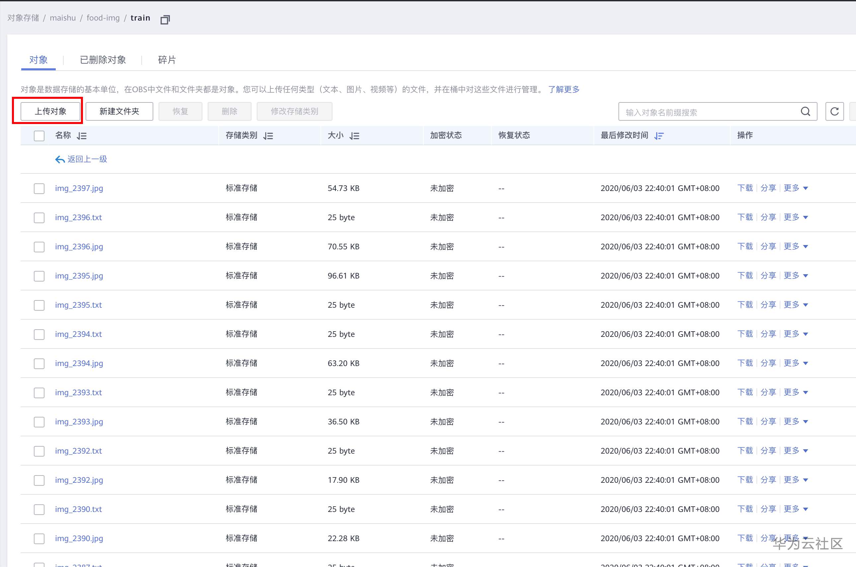Open the 了解更多 link
This screenshot has height=567, width=856.
564,89
